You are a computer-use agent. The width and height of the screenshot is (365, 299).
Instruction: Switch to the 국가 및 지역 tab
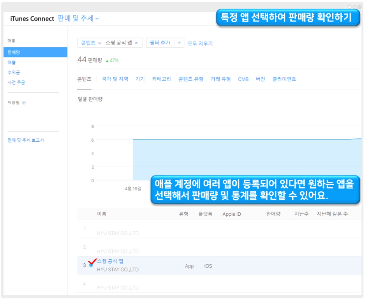point(115,79)
